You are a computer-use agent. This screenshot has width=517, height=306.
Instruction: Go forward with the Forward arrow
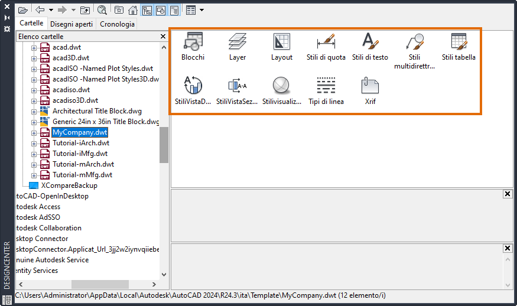coord(62,10)
